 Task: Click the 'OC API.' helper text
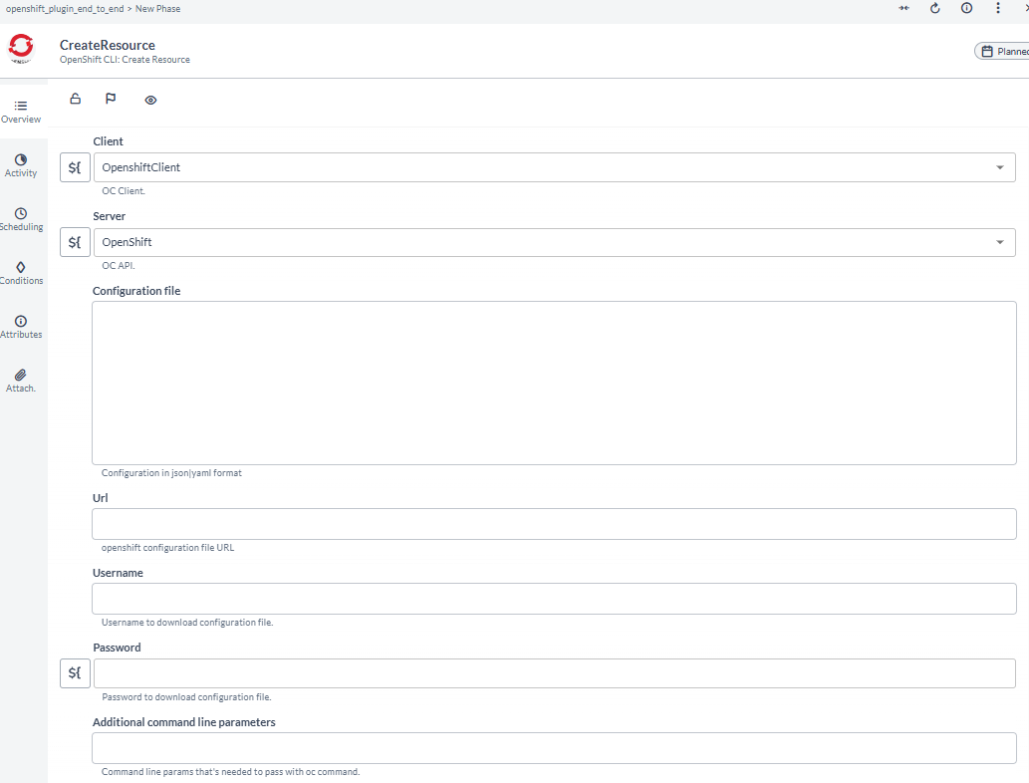coord(119,266)
